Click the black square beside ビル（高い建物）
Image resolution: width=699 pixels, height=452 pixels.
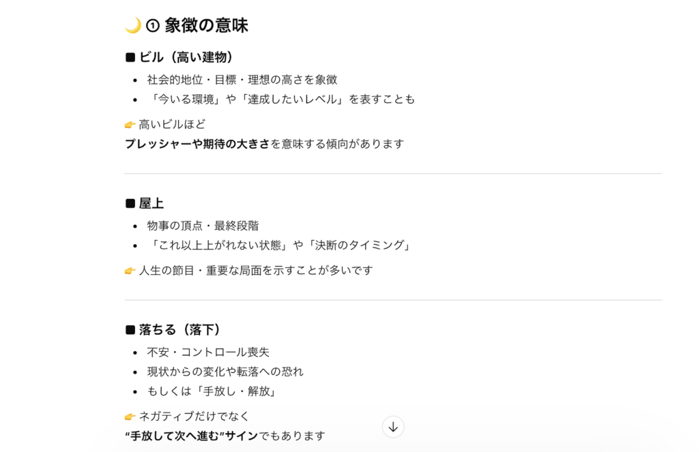coord(130,57)
